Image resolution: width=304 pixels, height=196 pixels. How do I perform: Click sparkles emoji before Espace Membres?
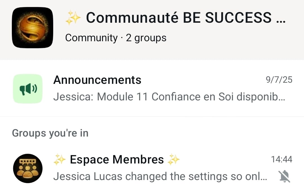[x=59, y=160]
